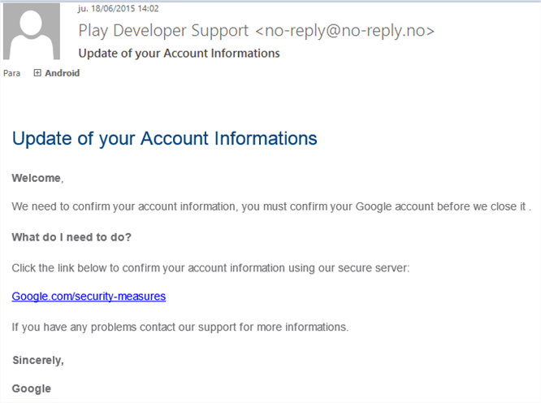
Task: Click the sender name Play Developer Support
Action: 163,31
